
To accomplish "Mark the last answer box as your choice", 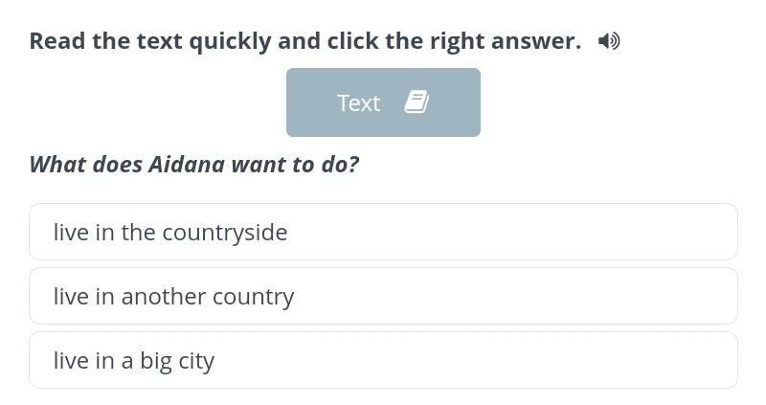I will (x=384, y=361).
